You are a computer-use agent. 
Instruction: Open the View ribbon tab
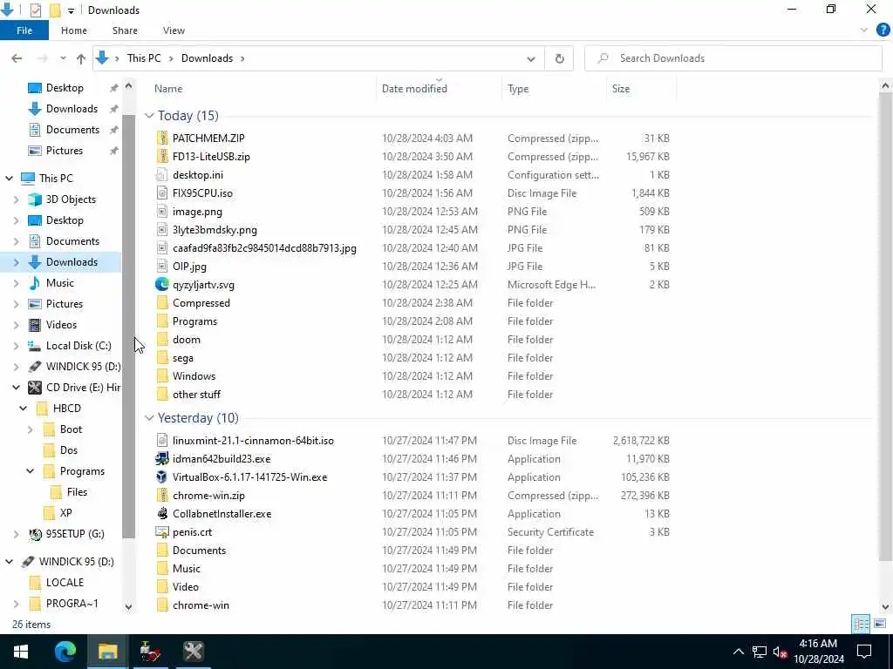pyautogui.click(x=174, y=30)
